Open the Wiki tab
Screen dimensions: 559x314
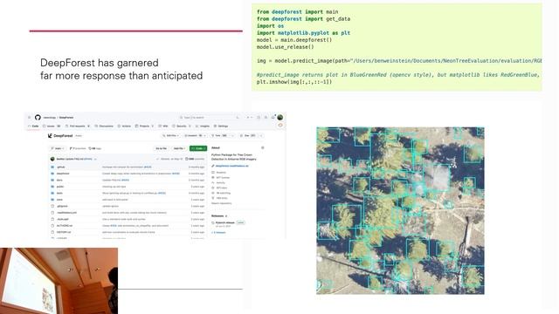163,126
